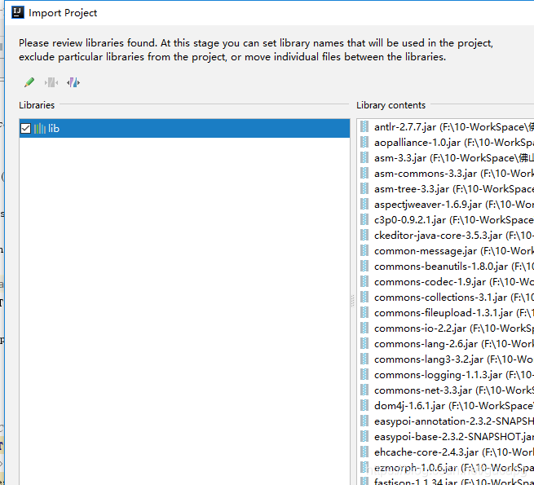Click jar icon beside commons-lang-2.6.jar
This screenshot has height=485, width=534.
[x=364, y=344]
